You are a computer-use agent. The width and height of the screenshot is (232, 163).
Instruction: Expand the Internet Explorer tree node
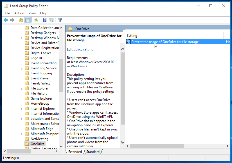[x=22, y=108]
